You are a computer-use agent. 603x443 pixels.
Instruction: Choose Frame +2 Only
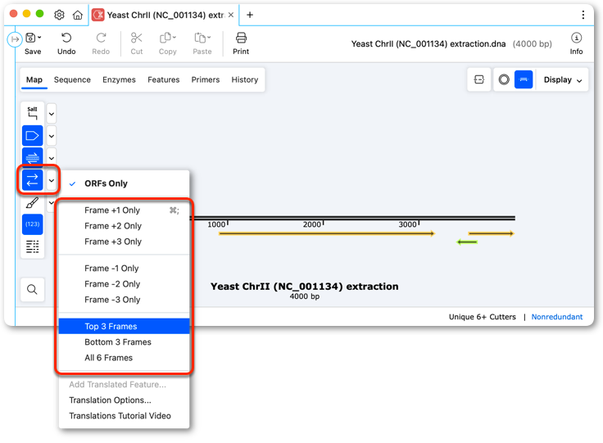(124, 226)
